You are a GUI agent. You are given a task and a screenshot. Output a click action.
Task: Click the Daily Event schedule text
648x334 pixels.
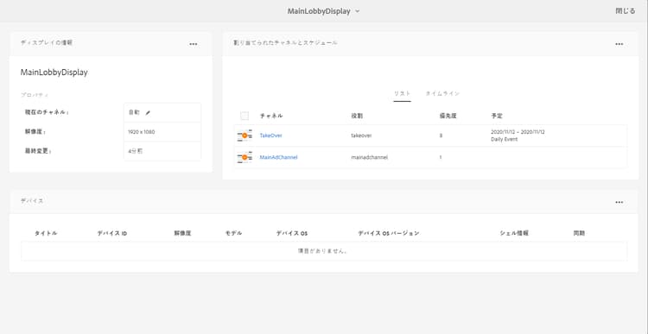tap(504, 140)
